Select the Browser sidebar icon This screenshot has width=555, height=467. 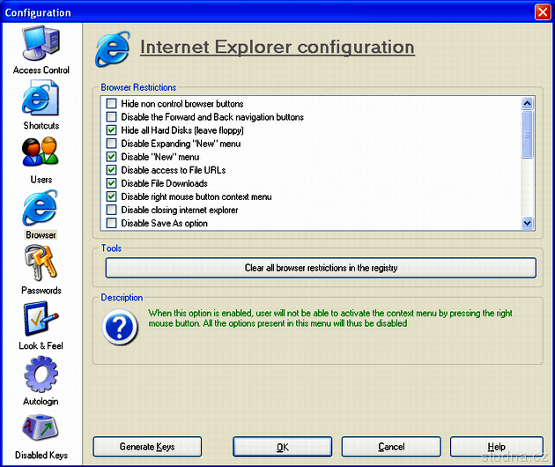pyautogui.click(x=41, y=209)
